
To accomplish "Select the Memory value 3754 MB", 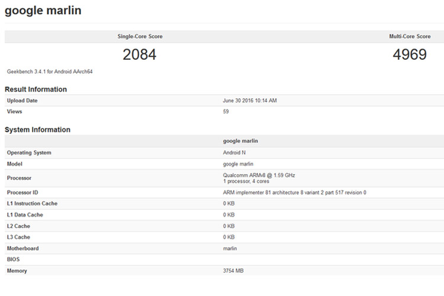I will click(x=233, y=271).
